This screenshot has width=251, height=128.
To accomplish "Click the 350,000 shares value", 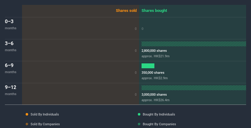I will 153,73.
